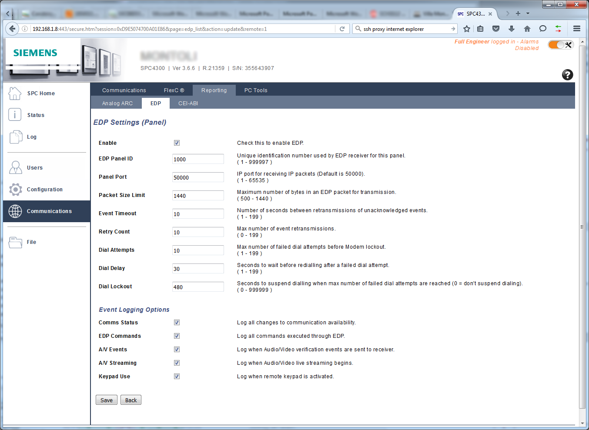Uncheck the Keypad Use checkbox
The image size is (589, 430).
click(x=177, y=377)
